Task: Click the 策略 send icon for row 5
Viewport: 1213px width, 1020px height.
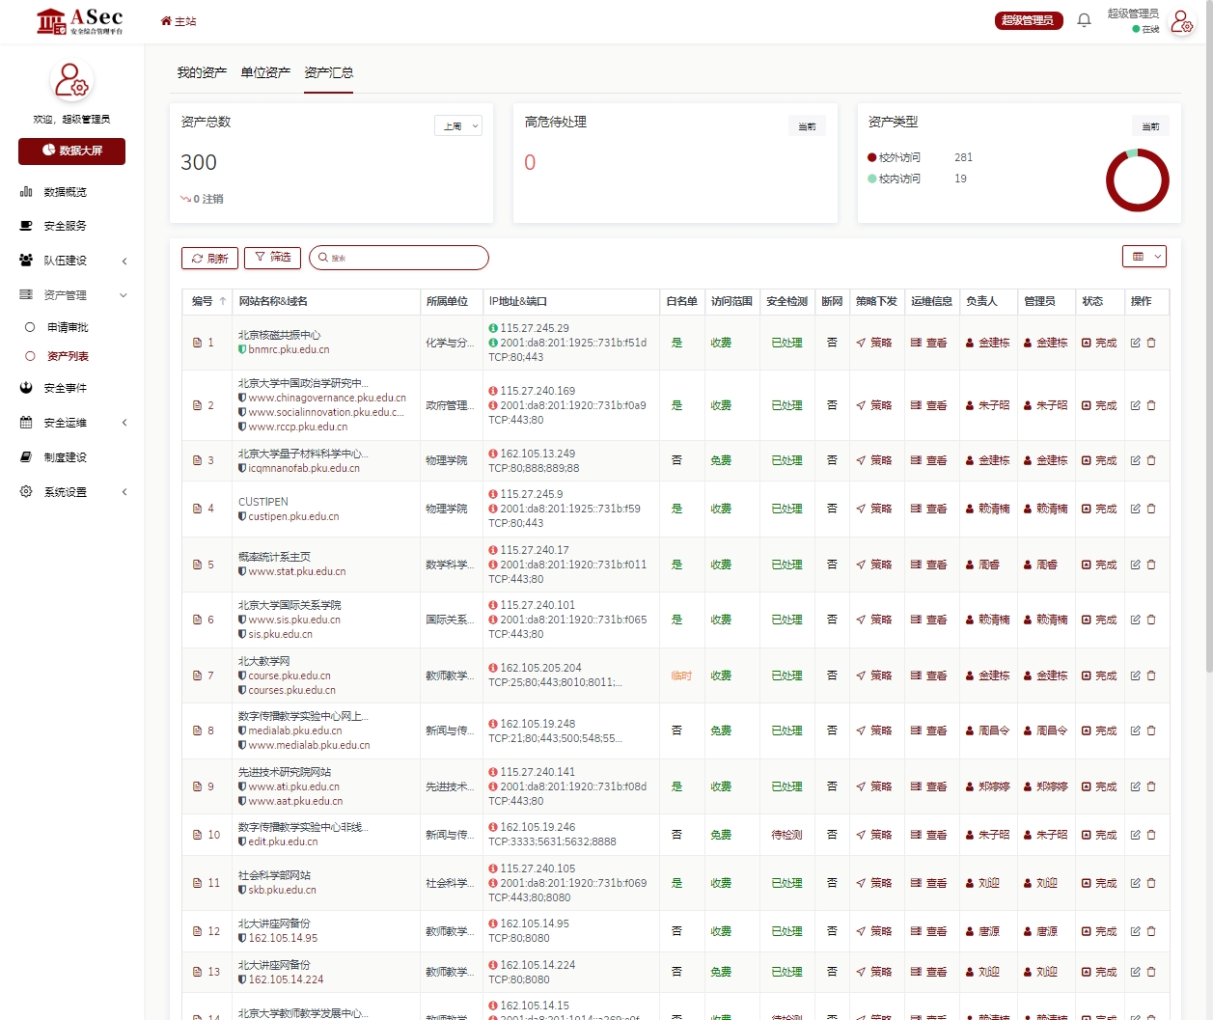Action: click(x=873, y=565)
